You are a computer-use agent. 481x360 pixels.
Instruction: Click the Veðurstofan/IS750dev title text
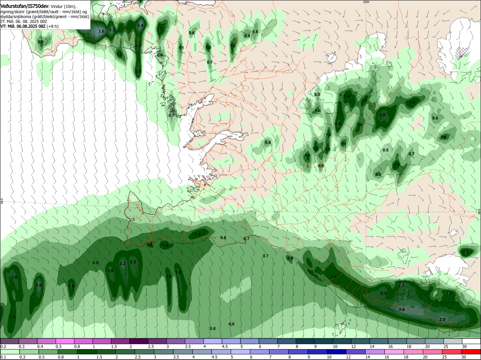tap(24, 6)
